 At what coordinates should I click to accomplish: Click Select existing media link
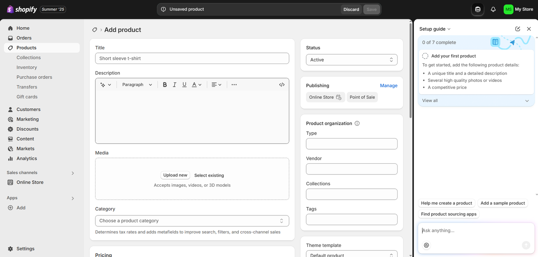(x=209, y=176)
